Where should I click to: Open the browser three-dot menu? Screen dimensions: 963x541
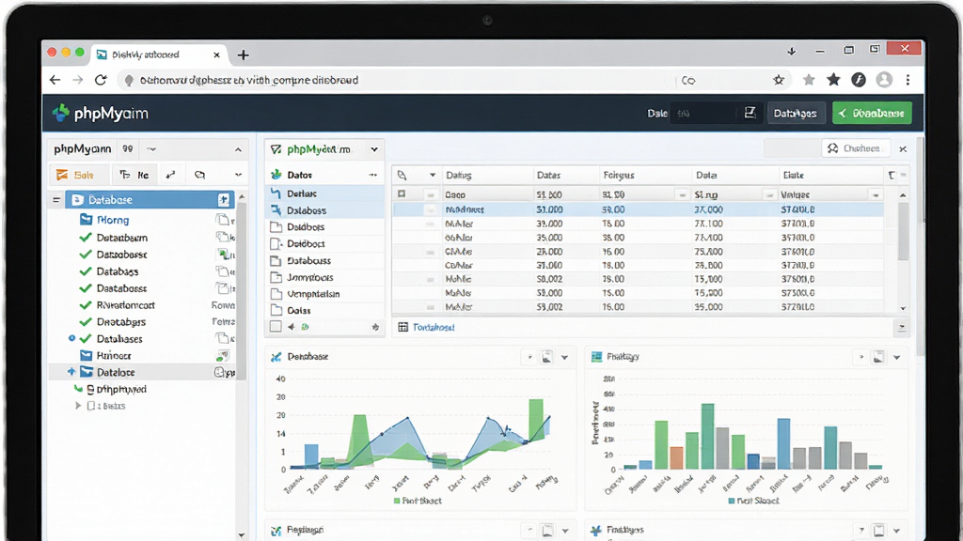(x=908, y=80)
